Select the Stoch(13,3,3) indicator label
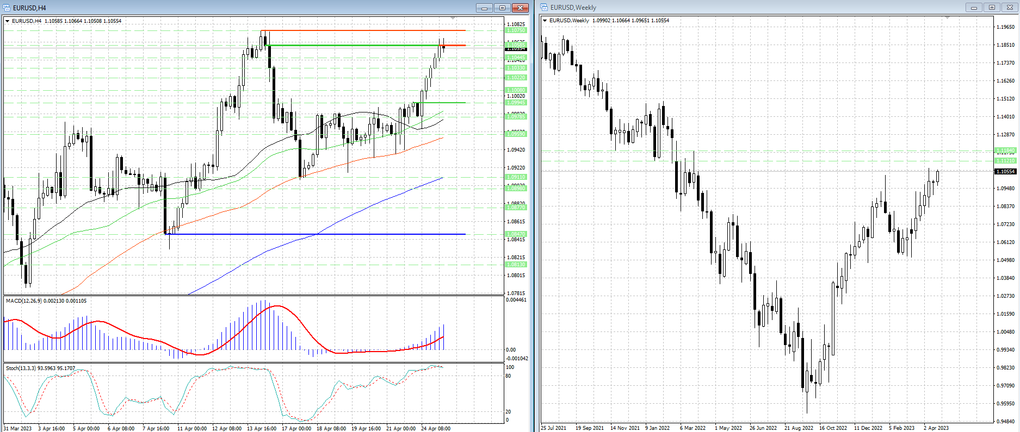Viewport: 1020px width, 432px height. coord(40,368)
